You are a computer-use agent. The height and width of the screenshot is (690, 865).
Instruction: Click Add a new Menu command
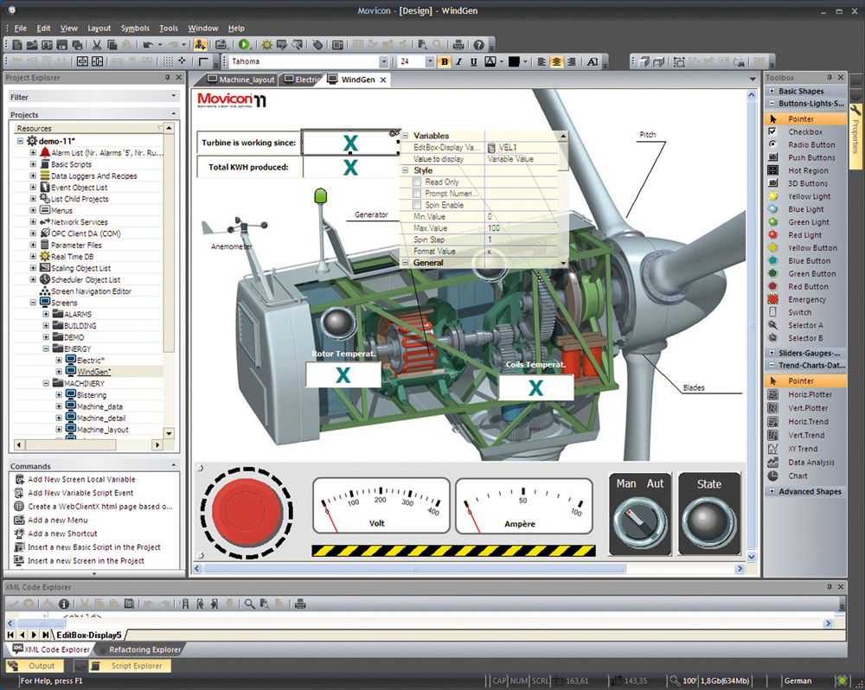coord(57,521)
